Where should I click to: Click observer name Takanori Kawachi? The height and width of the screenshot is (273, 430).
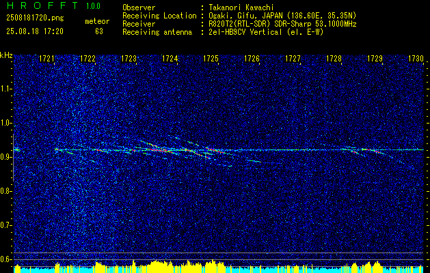click(x=240, y=8)
